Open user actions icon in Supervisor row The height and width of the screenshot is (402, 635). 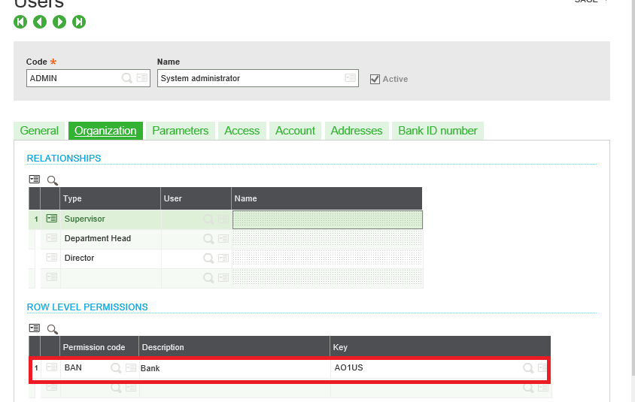pos(223,219)
